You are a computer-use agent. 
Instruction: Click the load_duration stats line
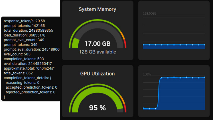click(24, 35)
